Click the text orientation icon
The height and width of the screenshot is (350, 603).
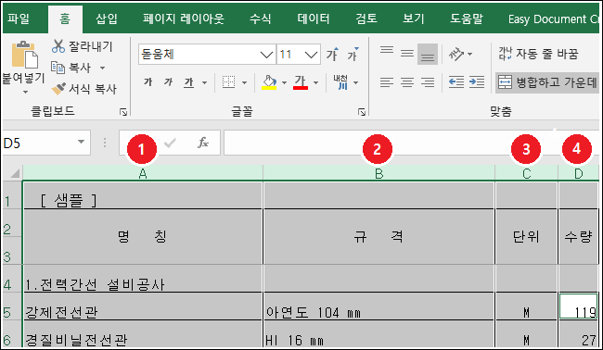[456, 54]
